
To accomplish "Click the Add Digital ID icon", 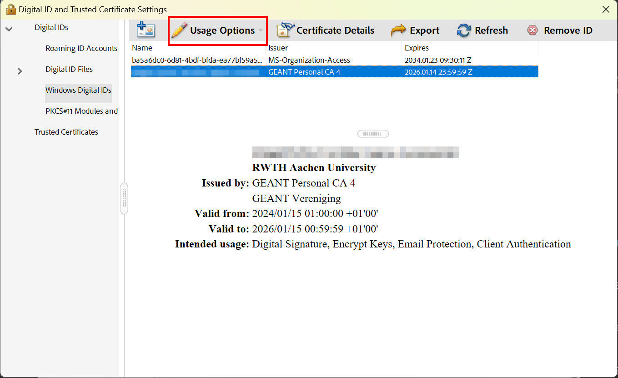I will [146, 30].
